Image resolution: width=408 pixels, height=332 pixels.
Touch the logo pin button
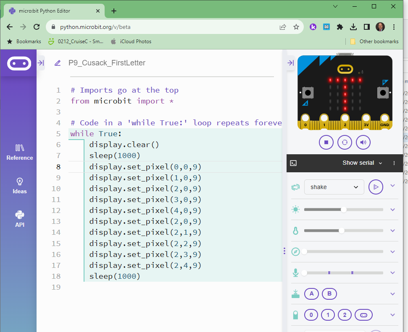[363, 315]
